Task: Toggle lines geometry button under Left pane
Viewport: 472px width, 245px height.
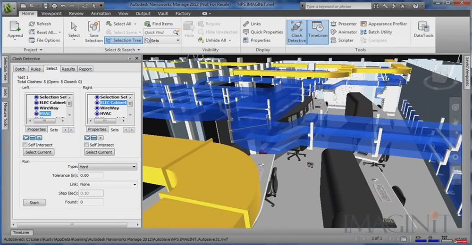Action: (x=33, y=138)
